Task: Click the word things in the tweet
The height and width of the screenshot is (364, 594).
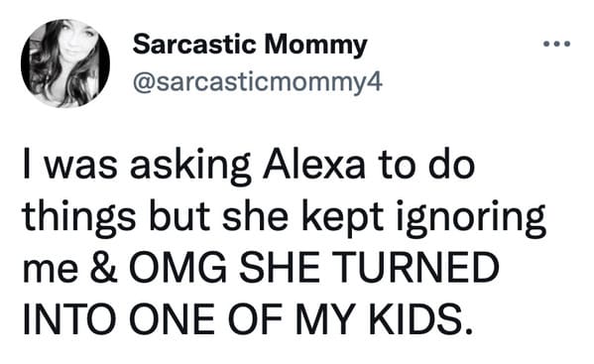Action: (x=79, y=220)
